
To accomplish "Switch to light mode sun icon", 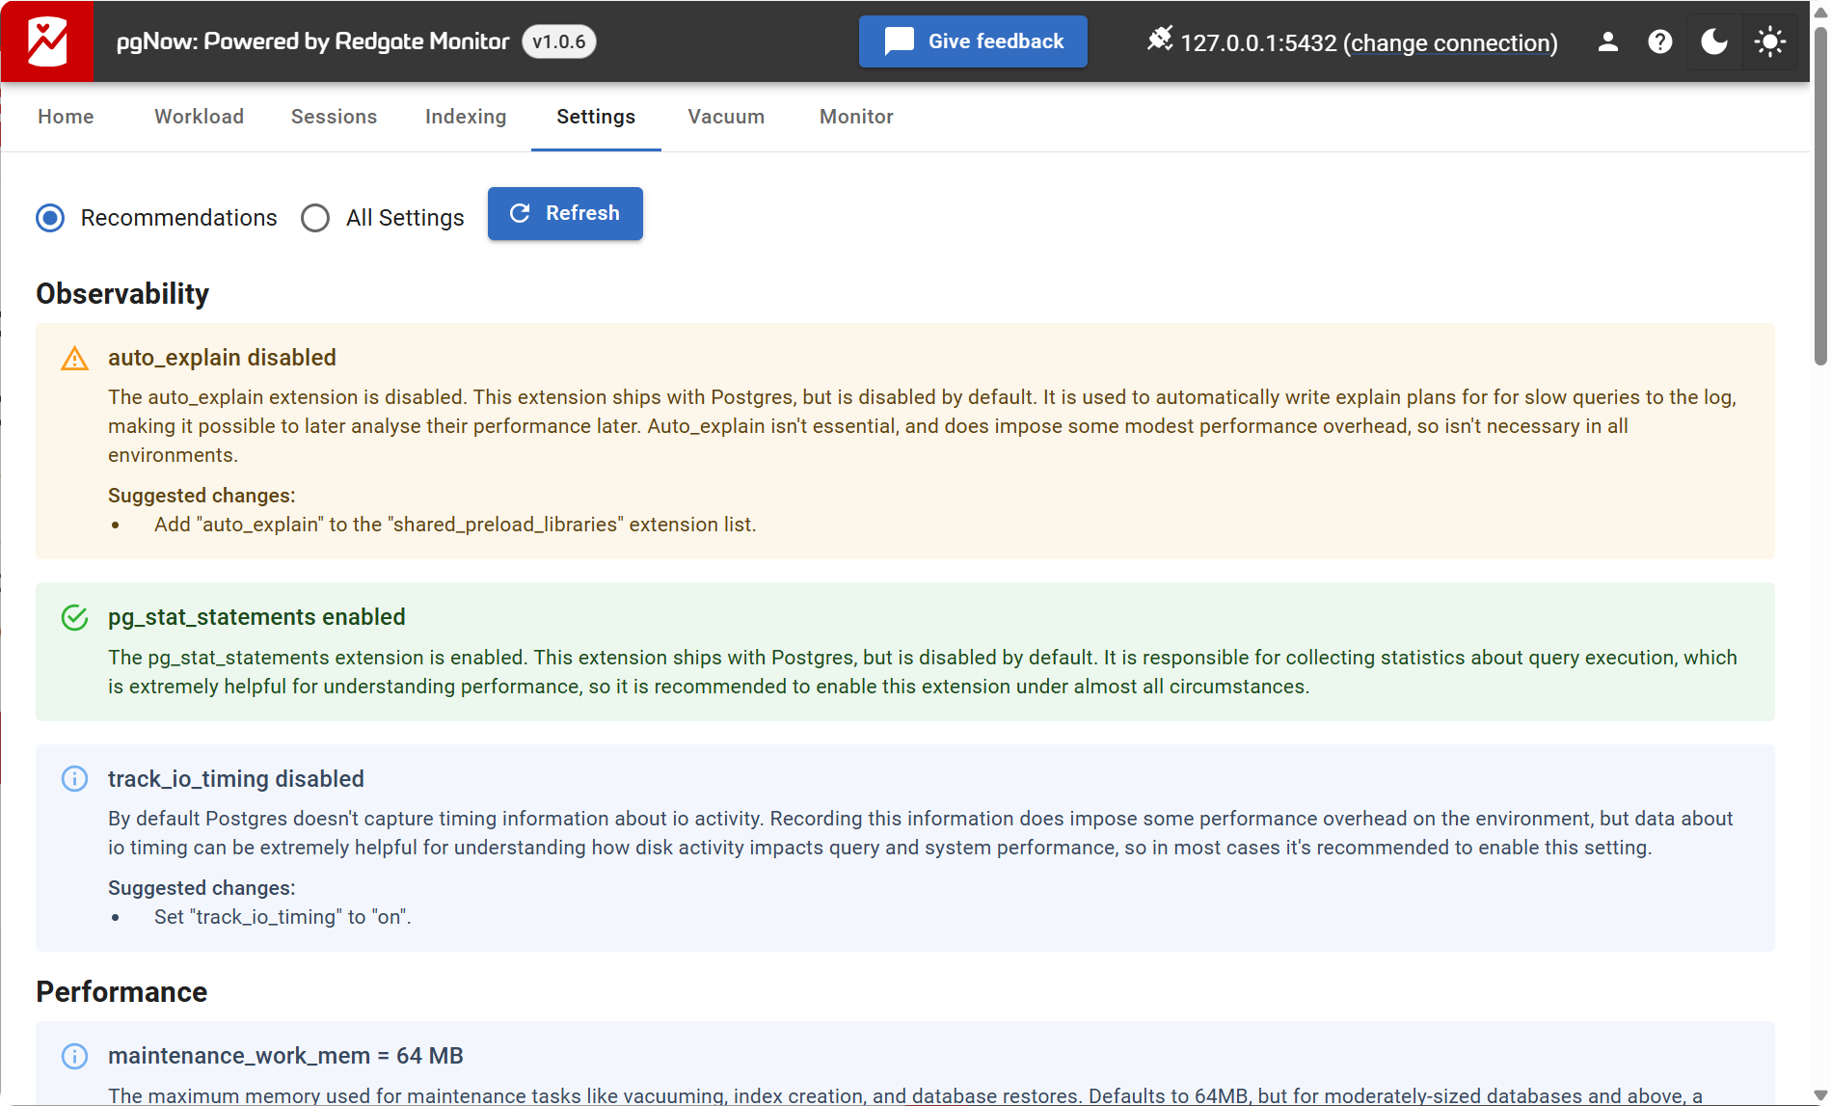I will tap(1769, 41).
